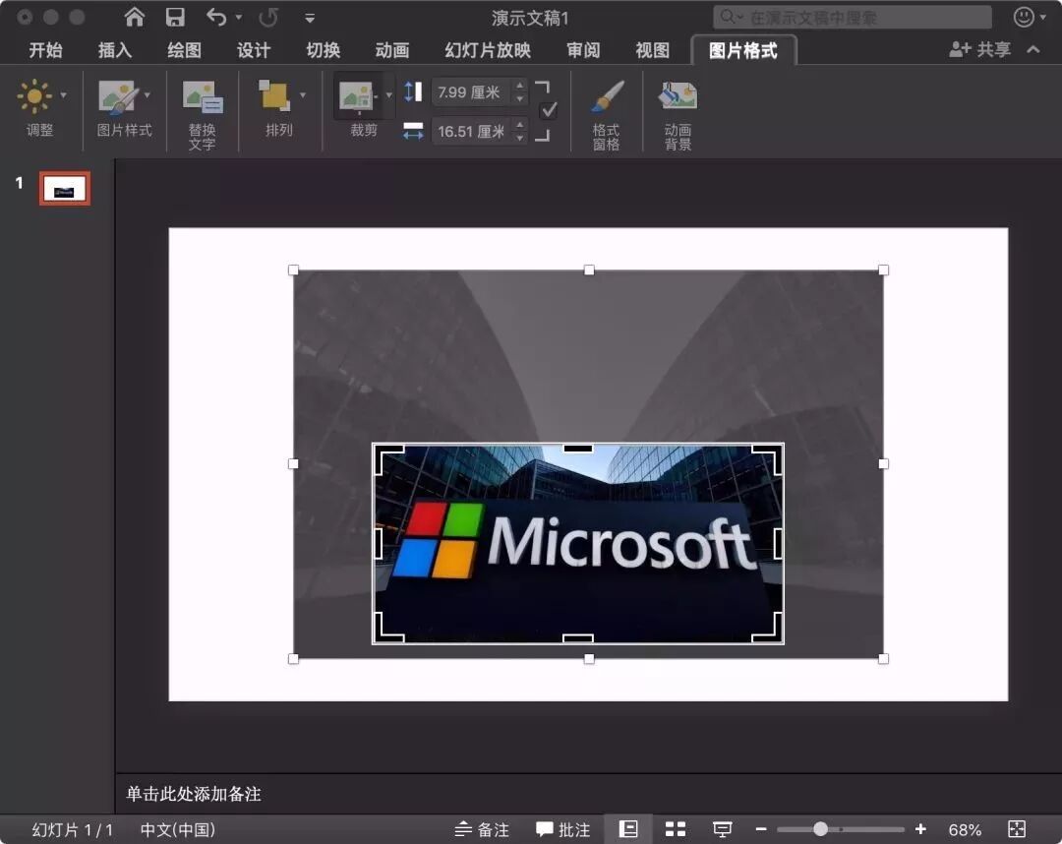Increase width with the up stepper arrow

click(x=519, y=125)
